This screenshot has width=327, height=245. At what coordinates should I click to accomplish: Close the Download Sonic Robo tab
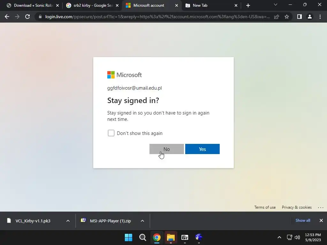[57, 5]
